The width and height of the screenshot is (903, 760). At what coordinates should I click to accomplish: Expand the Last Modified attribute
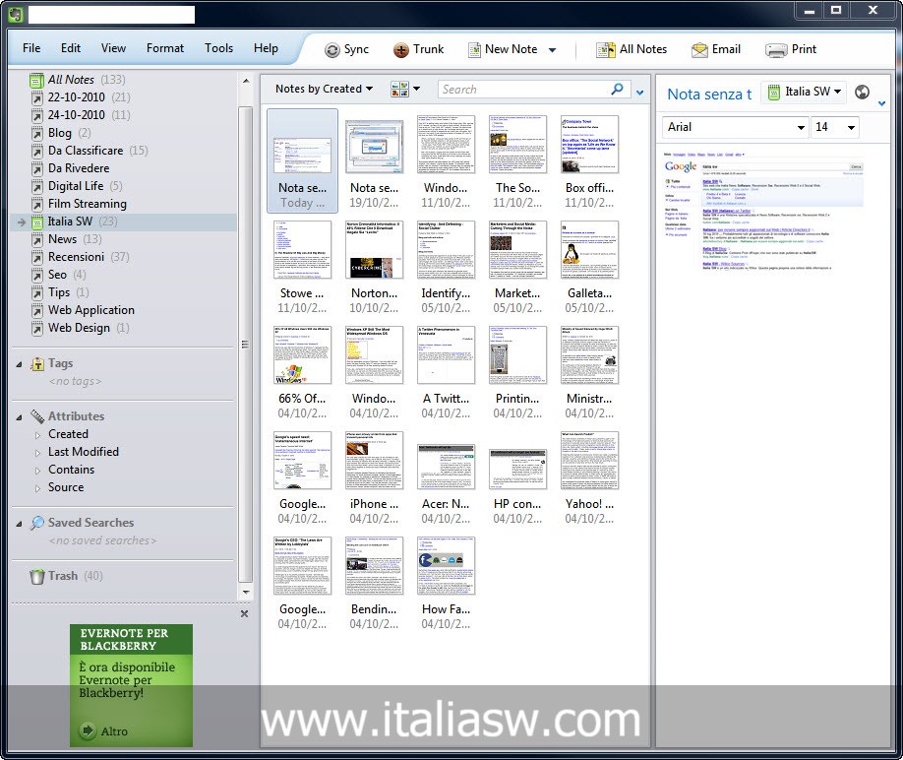(37, 453)
